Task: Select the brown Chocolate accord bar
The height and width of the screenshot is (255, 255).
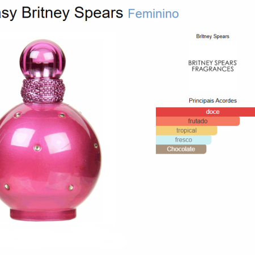Action: pos(181,149)
